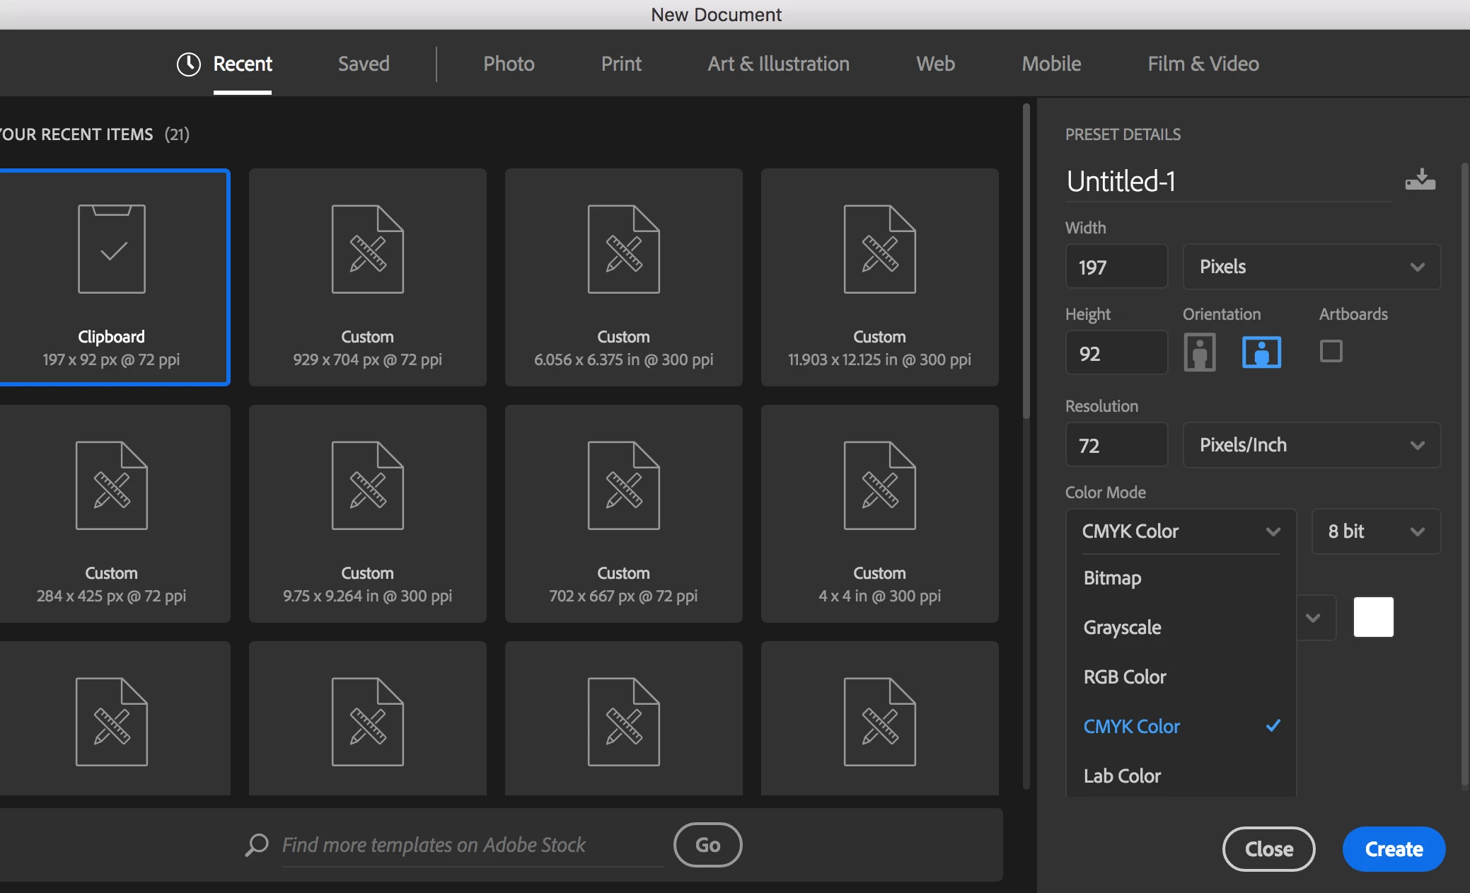The image size is (1470, 893).
Task: Open the 8 bit depth dropdown
Action: click(x=1375, y=531)
